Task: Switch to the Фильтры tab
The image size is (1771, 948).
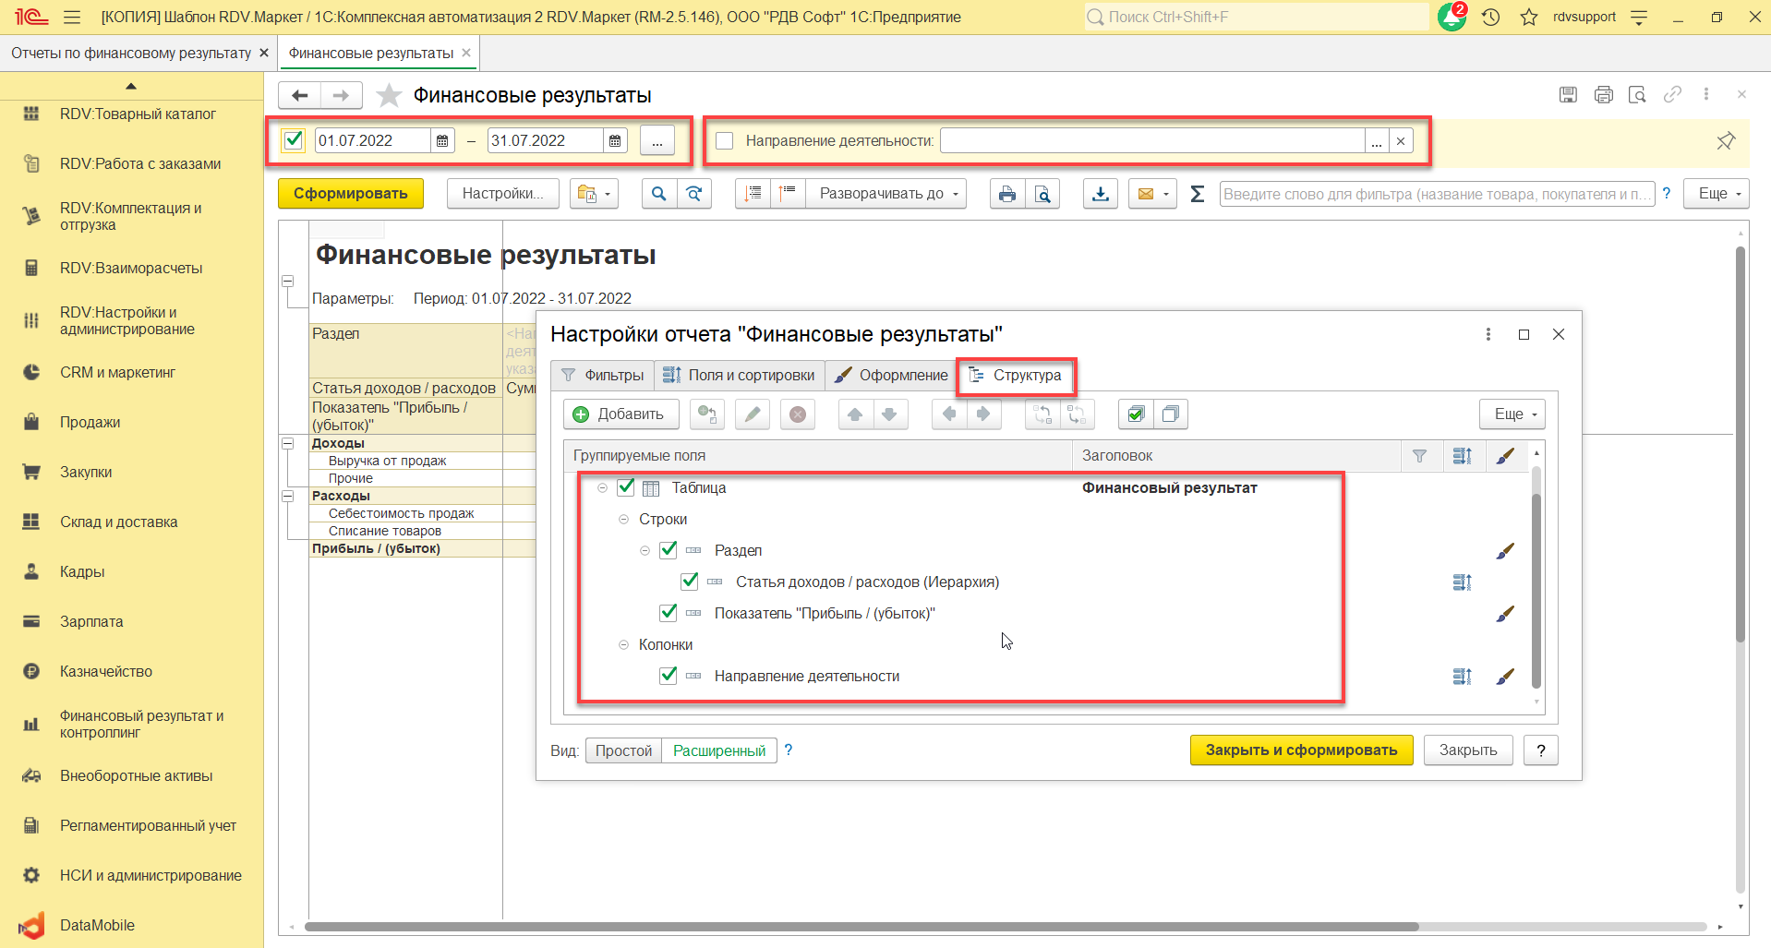Action: point(603,376)
